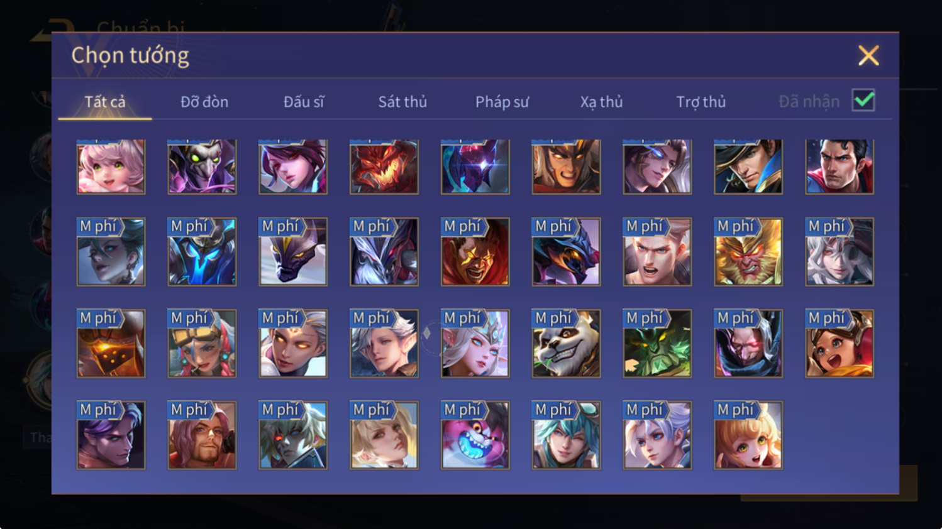The height and width of the screenshot is (529, 942).
Task: Pick the red demon-faced hero portrait
Action: point(384,166)
